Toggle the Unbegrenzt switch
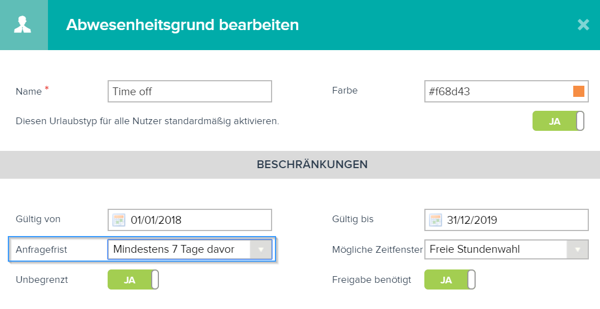Image resolution: width=600 pixels, height=309 pixels. pyautogui.click(x=133, y=279)
